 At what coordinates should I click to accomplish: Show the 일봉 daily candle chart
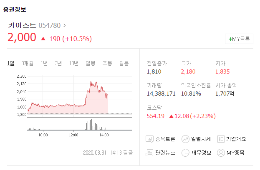pyautogui.click(x=91, y=63)
